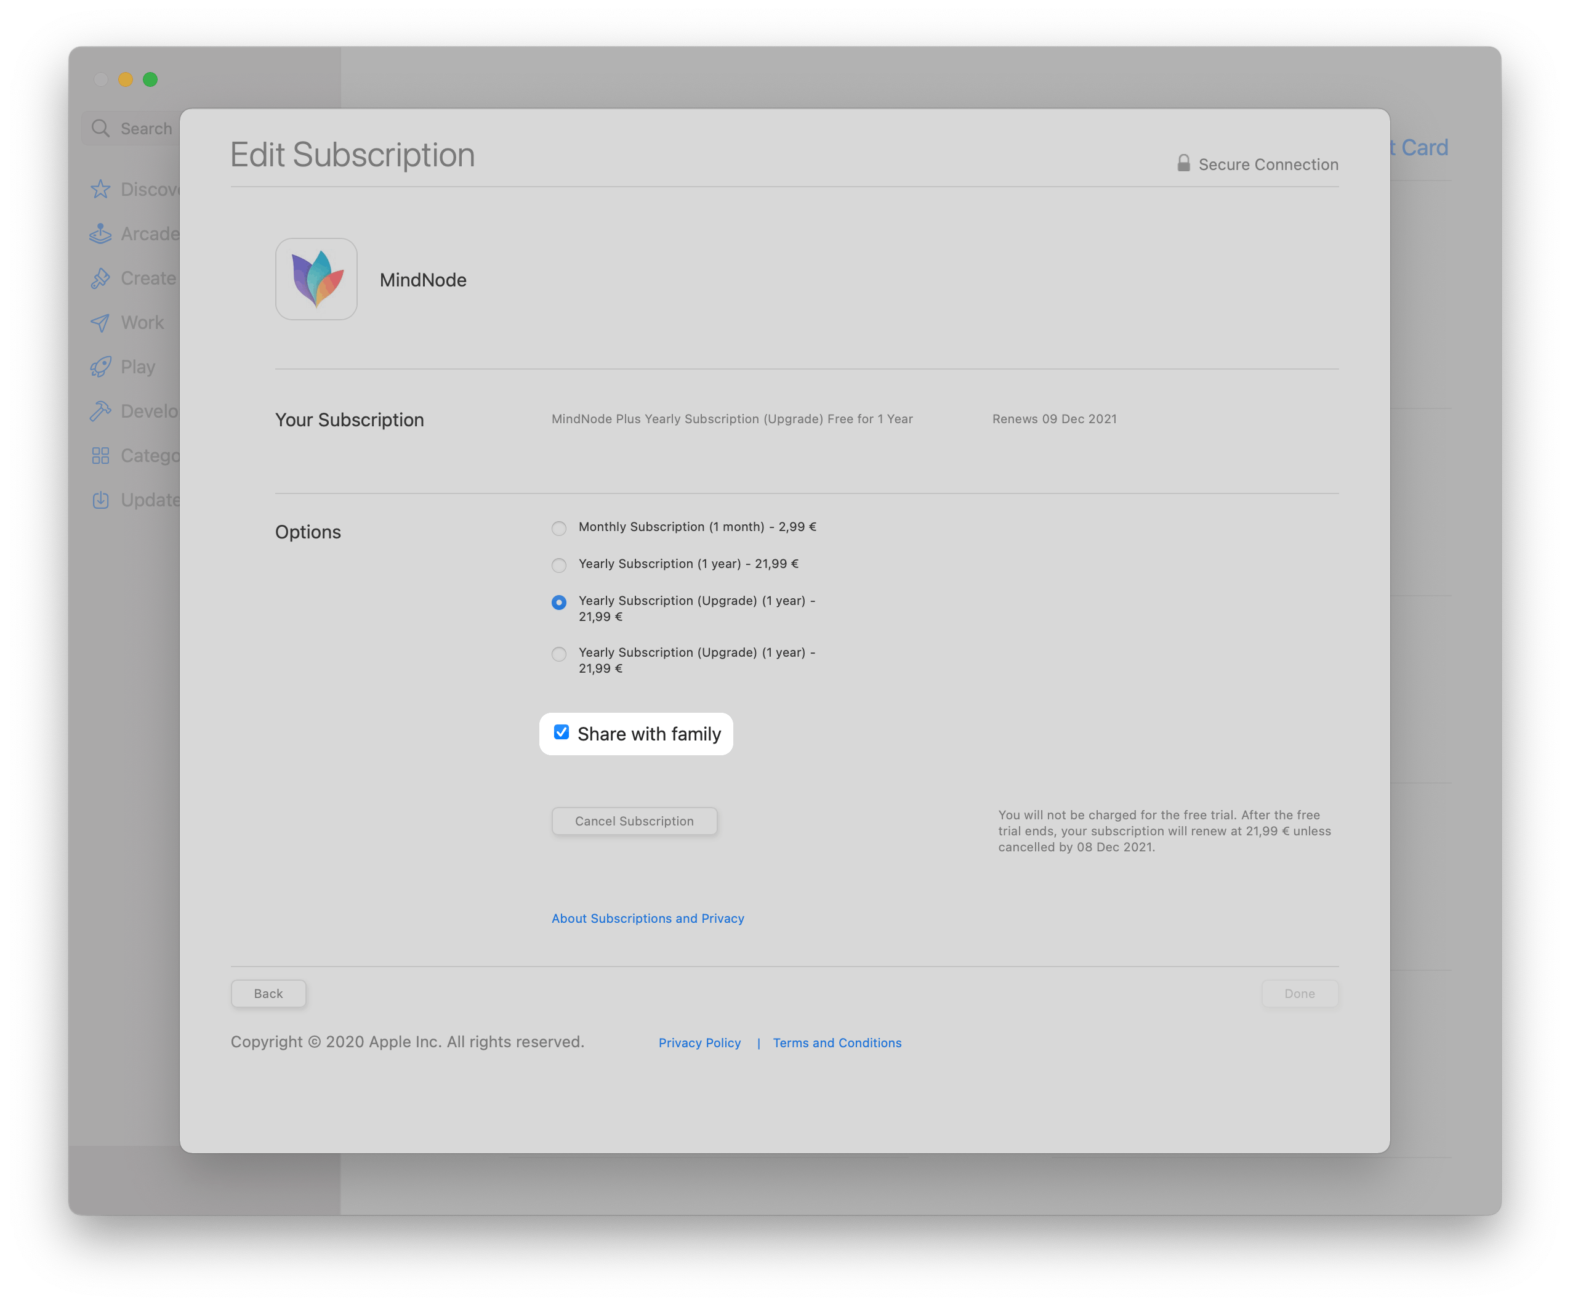Click the Secure Connection lock icon
Image resolution: width=1570 pixels, height=1306 pixels.
pyautogui.click(x=1183, y=163)
